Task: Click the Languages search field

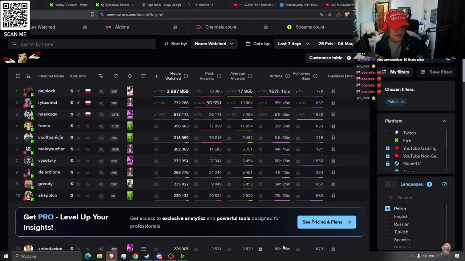Action: 416,198
